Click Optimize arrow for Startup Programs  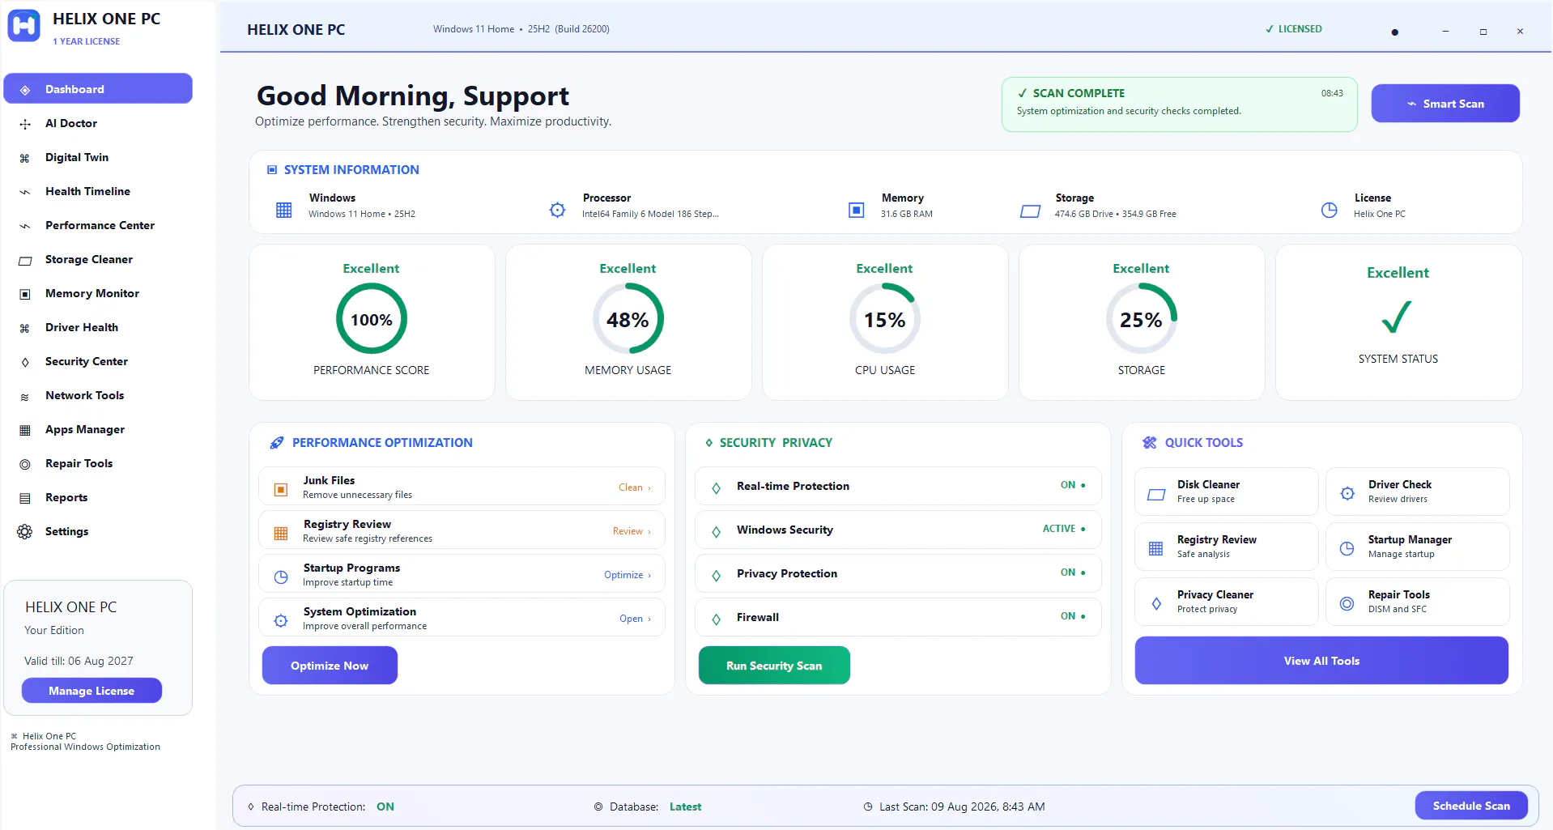[x=628, y=575]
